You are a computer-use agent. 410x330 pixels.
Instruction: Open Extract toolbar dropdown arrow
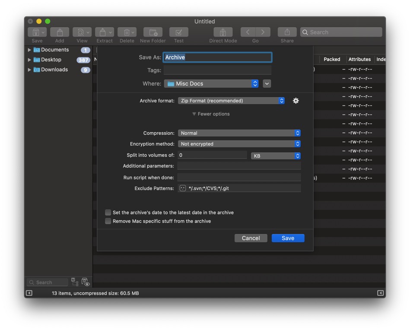110,32
